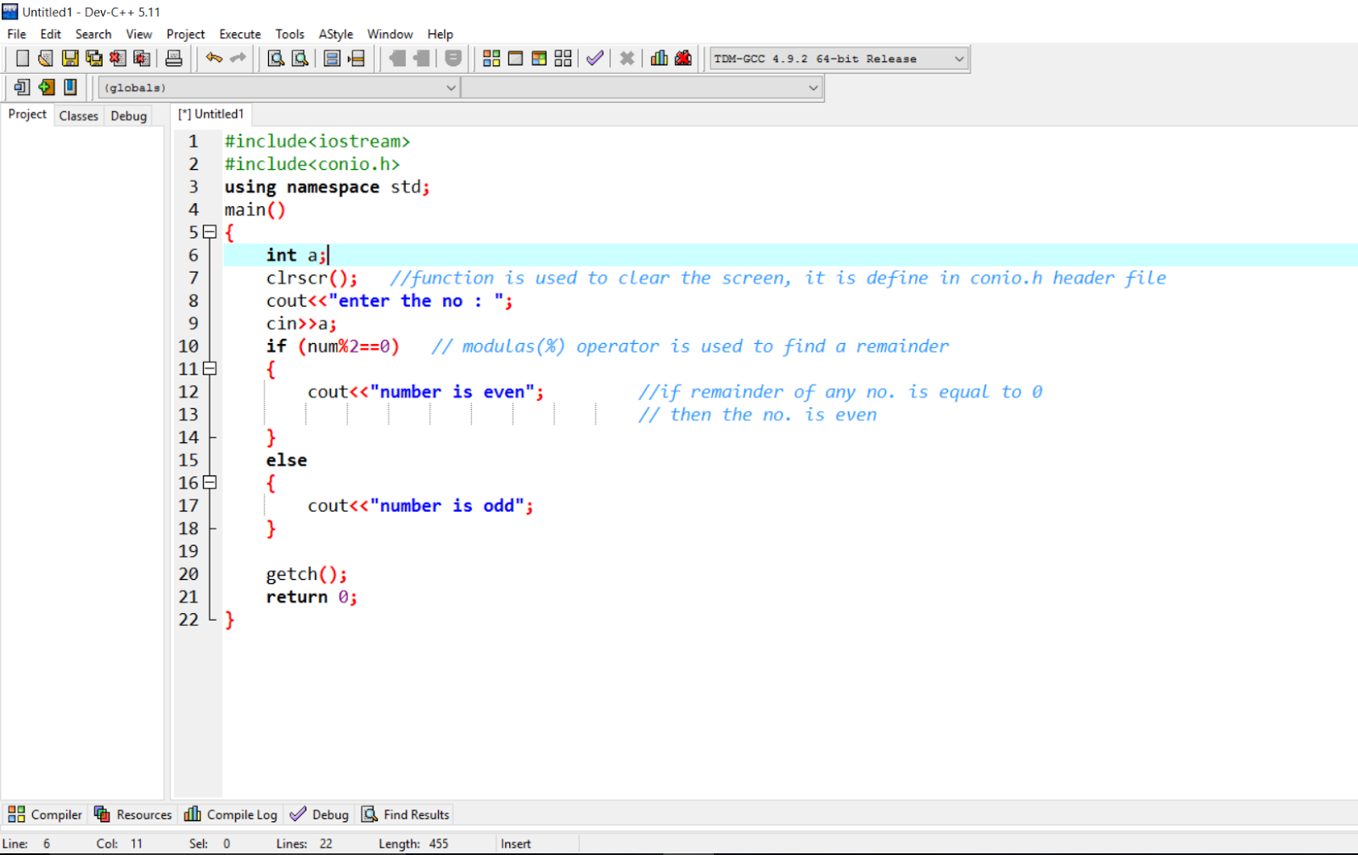Open the globals class browser dropdown
This screenshot has height=855, width=1358.
pyautogui.click(x=451, y=87)
